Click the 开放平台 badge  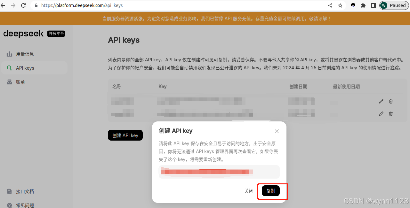[56, 34]
